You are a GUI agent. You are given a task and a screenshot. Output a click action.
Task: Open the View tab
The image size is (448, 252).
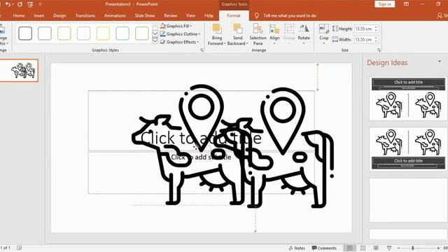point(190,15)
